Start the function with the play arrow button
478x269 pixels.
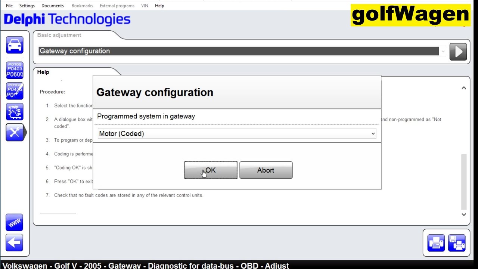click(x=458, y=52)
